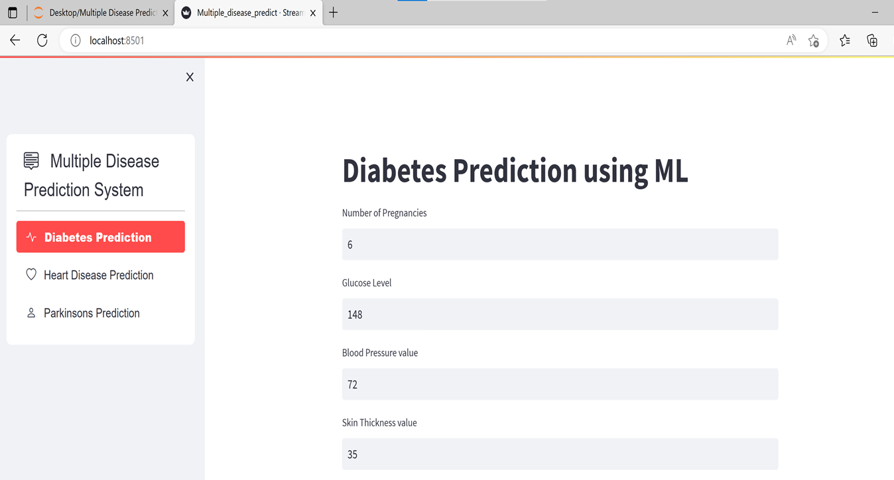This screenshot has width=894, height=480.
Task: Click the heart icon beside Heart Disease
Action: pos(31,274)
